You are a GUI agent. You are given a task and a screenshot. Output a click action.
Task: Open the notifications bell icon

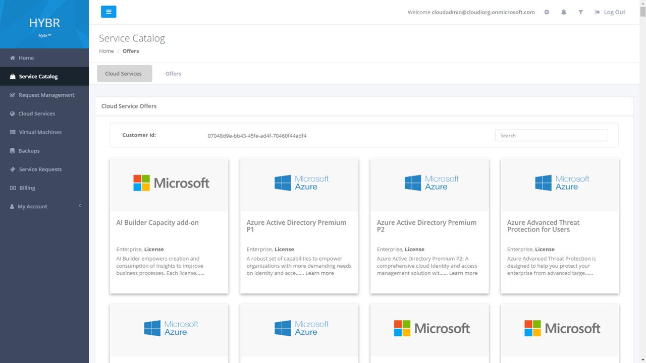point(564,12)
